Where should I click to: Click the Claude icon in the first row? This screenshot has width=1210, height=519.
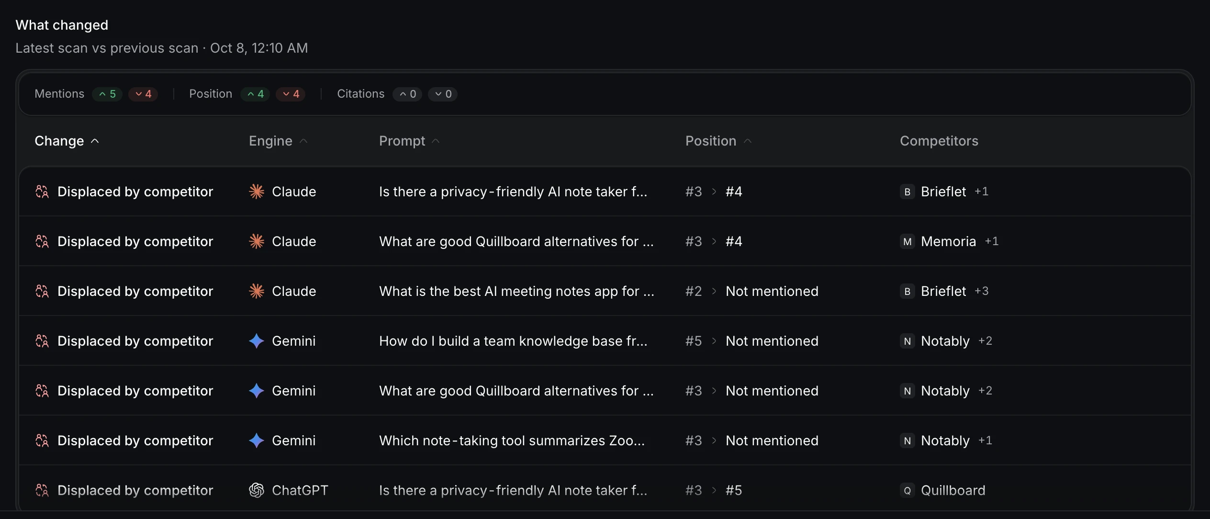click(x=257, y=192)
